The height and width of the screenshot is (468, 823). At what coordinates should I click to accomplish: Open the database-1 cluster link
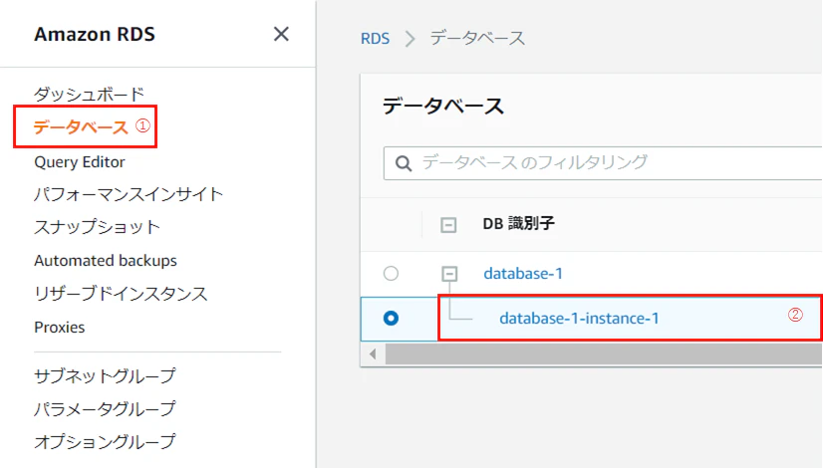pyautogui.click(x=523, y=274)
